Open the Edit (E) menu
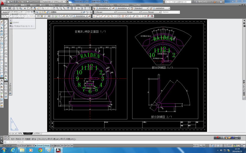The width and height of the screenshot is (246, 153). point(24,5)
